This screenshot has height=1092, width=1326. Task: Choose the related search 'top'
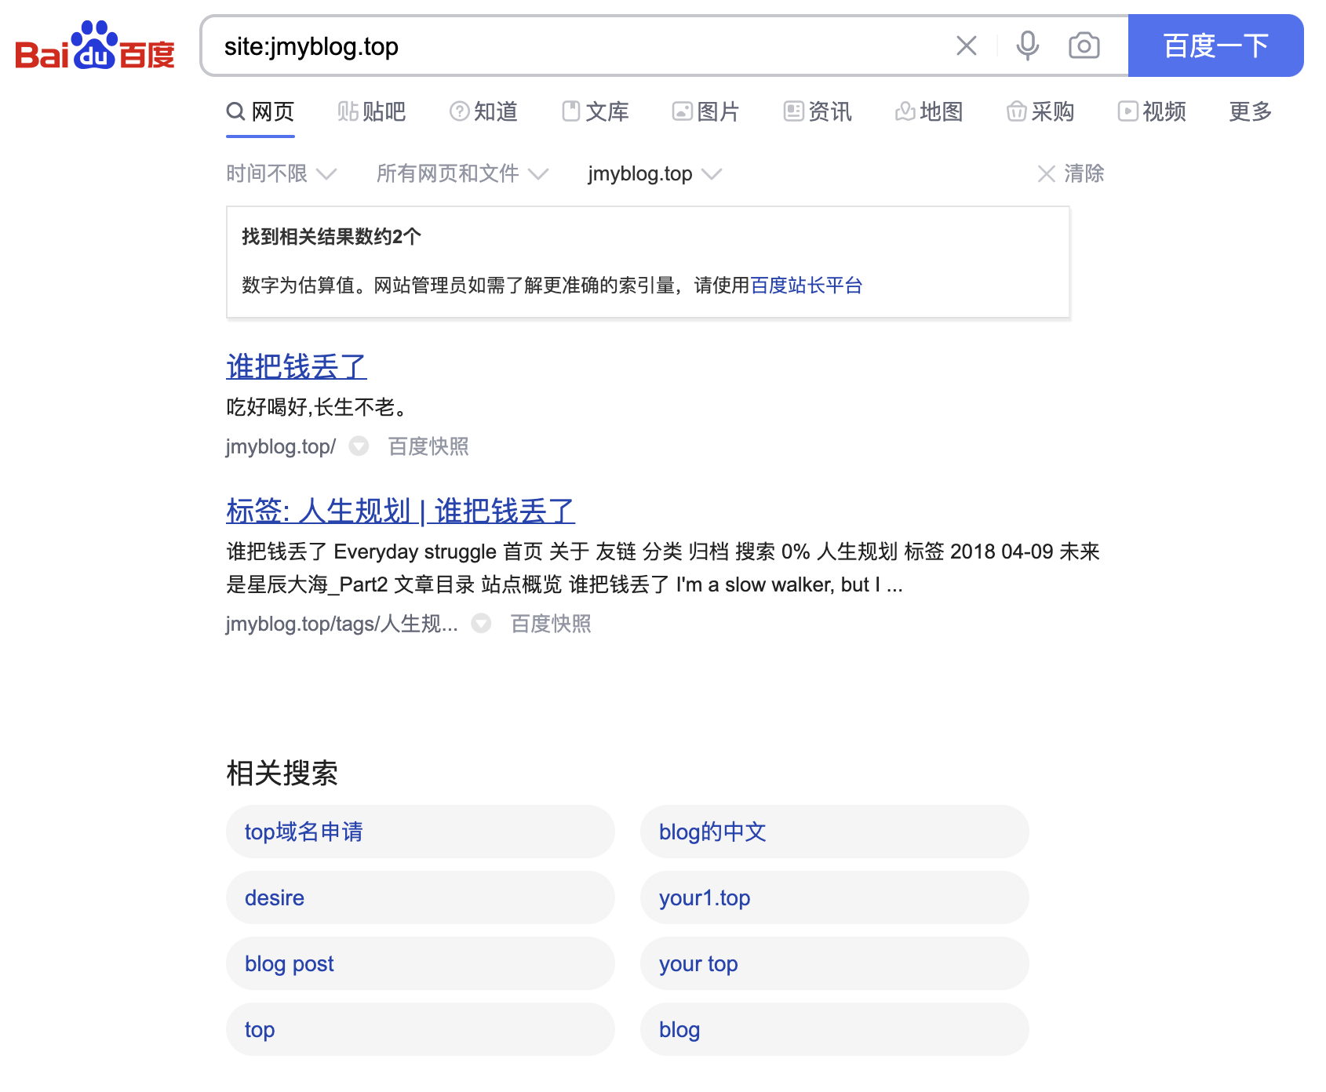click(421, 1029)
